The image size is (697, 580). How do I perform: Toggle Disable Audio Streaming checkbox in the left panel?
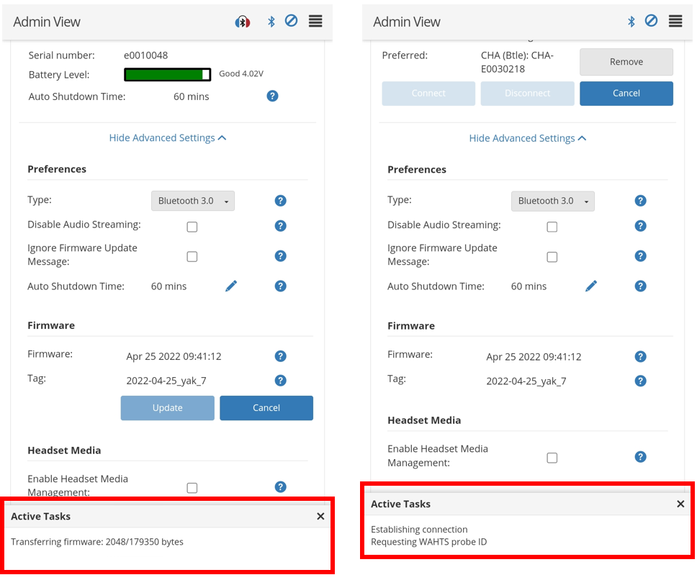click(192, 227)
